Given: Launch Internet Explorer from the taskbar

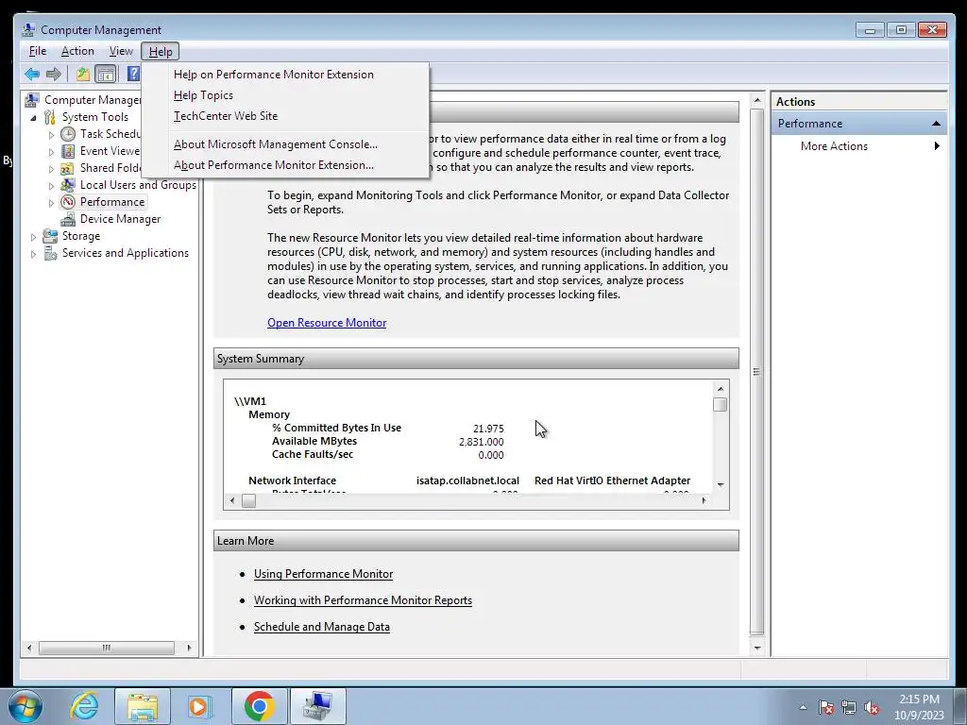Looking at the screenshot, I should [x=84, y=706].
